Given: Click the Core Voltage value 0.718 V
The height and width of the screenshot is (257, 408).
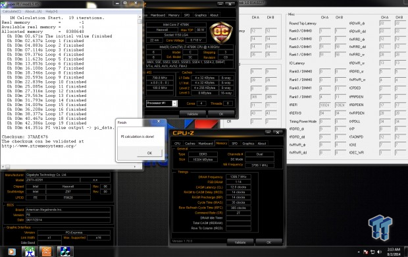Looking at the screenshot, I should pyautogui.click(x=195, y=40).
